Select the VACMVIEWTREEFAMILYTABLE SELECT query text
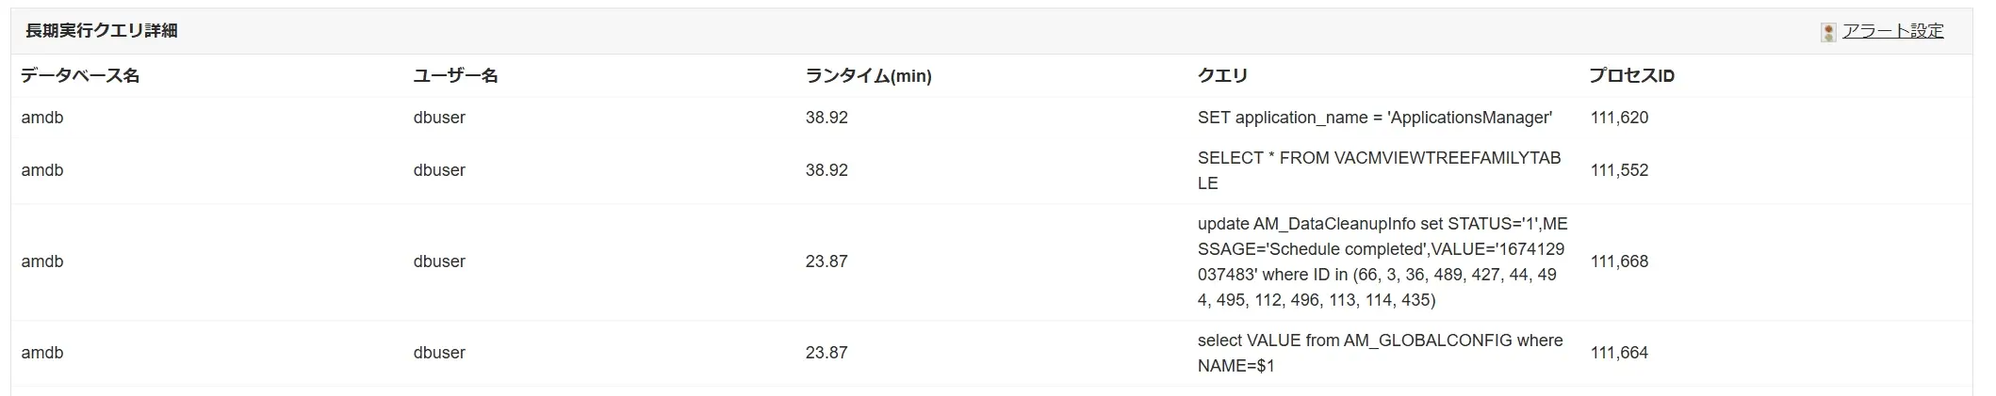 pyautogui.click(x=1379, y=170)
